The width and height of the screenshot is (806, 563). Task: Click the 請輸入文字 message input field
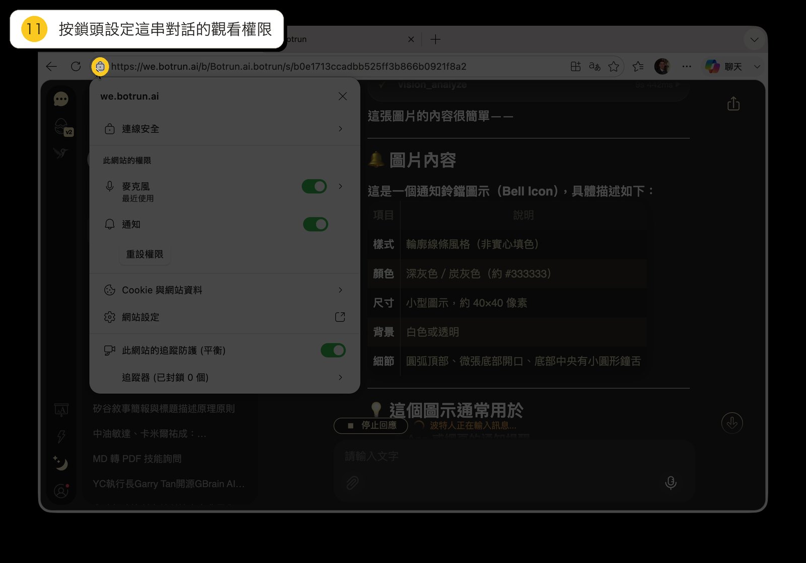click(514, 457)
